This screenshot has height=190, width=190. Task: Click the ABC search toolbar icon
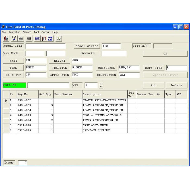37,39
